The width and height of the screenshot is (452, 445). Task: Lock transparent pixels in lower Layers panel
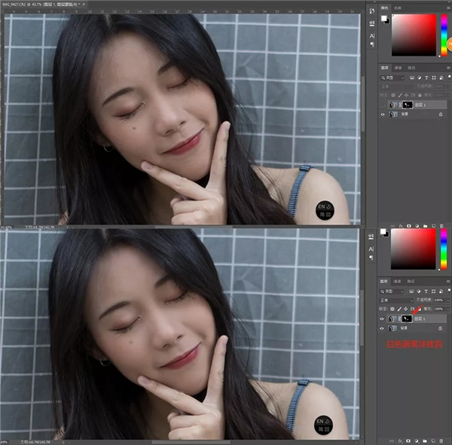pyautogui.click(x=392, y=309)
